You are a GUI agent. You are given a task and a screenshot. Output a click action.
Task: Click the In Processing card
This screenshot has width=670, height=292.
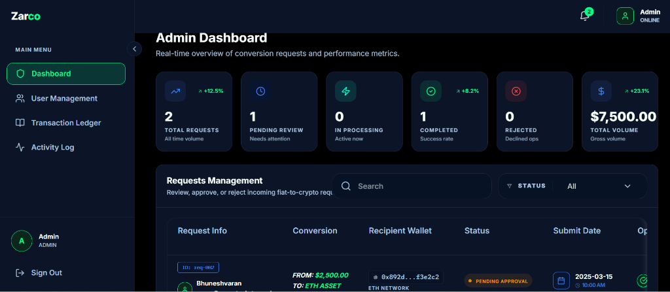coord(364,112)
